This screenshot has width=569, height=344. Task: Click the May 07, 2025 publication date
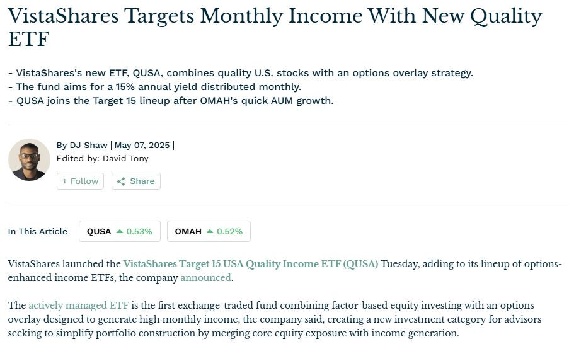pos(142,145)
